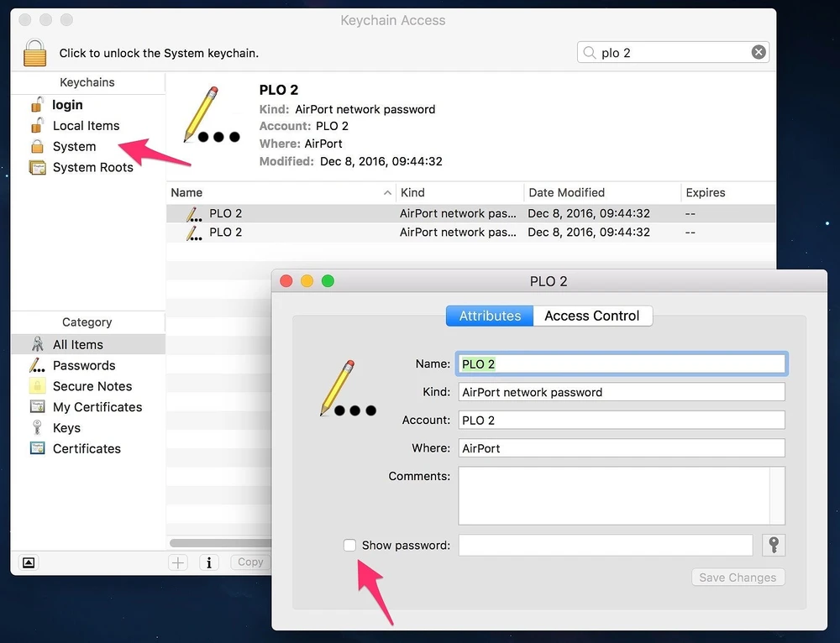Viewport: 840px width, 643px height.
Task: Click the horizontal scrollbar under the item list
Action: (x=218, y=543)
